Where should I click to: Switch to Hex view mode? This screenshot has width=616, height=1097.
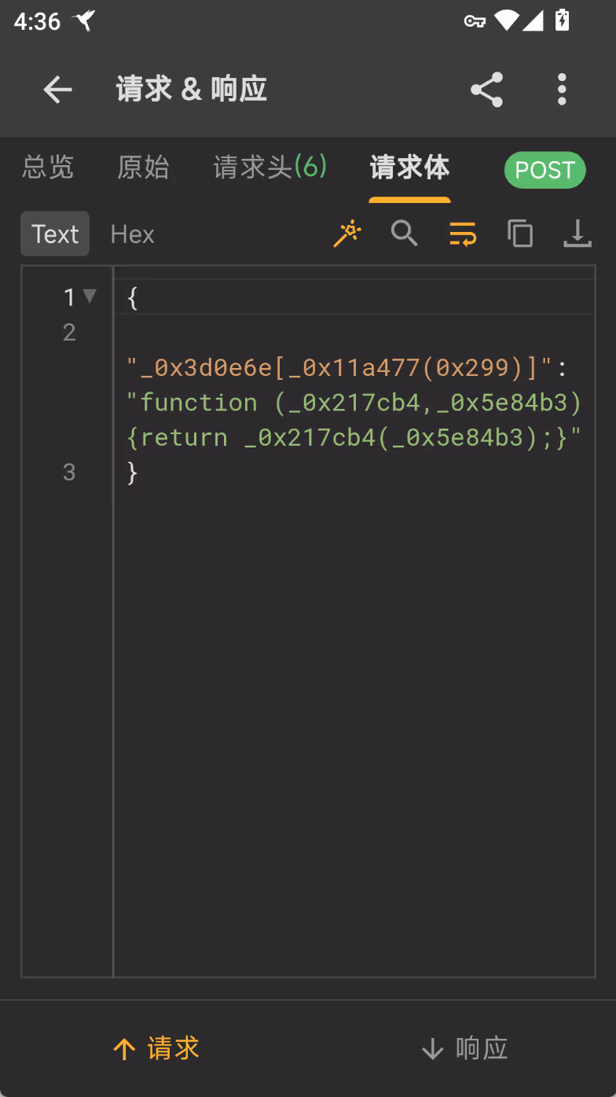[132, 234]
